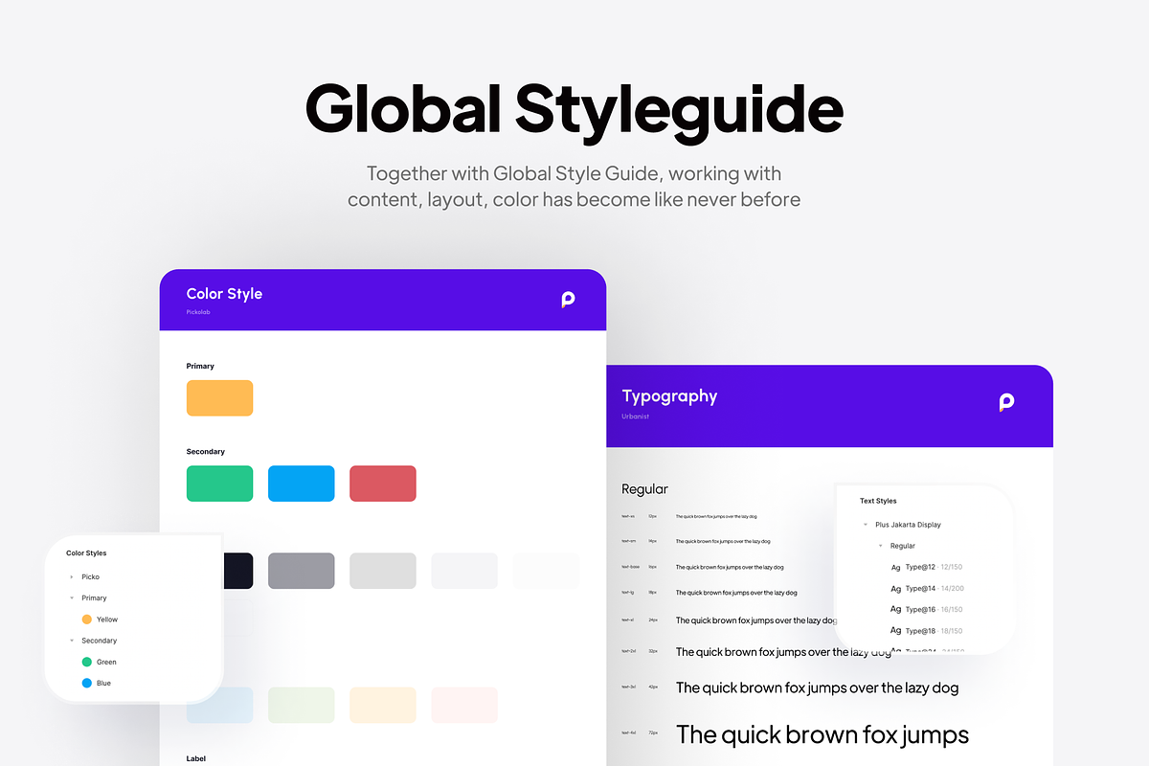The height and width of the screenshot is (766, 1149).
Task: Click the Blue label in Color Styles
Action: pyautogui.click(x=103, y=683)
